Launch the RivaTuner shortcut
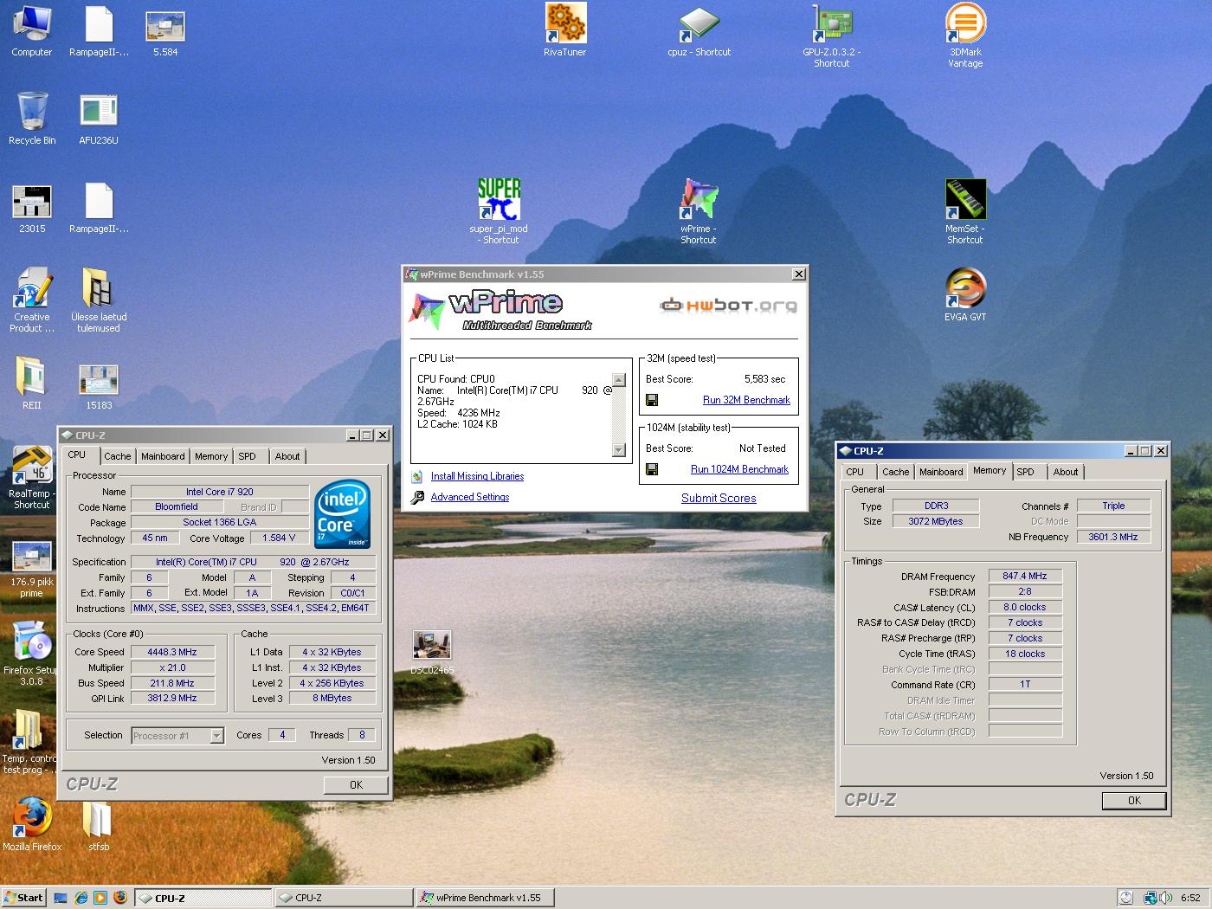The width and height of the screenshot is (1212, 909). (x=565, y=30)
